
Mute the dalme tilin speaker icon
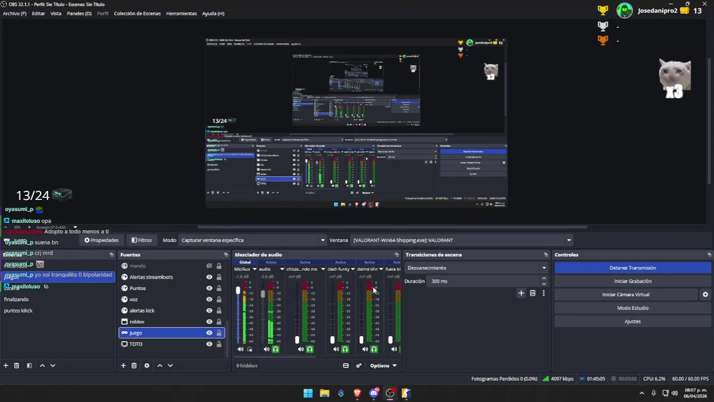click(365, 349)
